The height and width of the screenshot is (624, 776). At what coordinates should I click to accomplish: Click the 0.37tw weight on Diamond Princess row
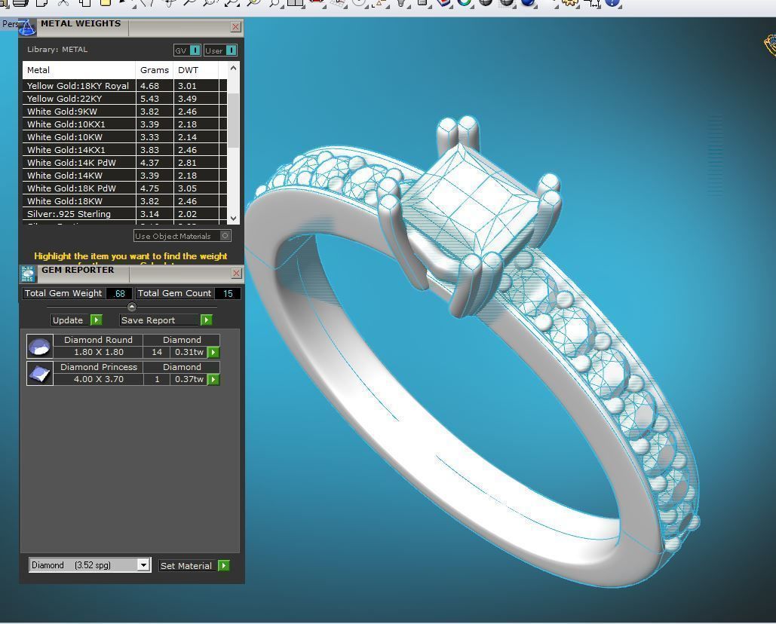(x=189, y=379)
